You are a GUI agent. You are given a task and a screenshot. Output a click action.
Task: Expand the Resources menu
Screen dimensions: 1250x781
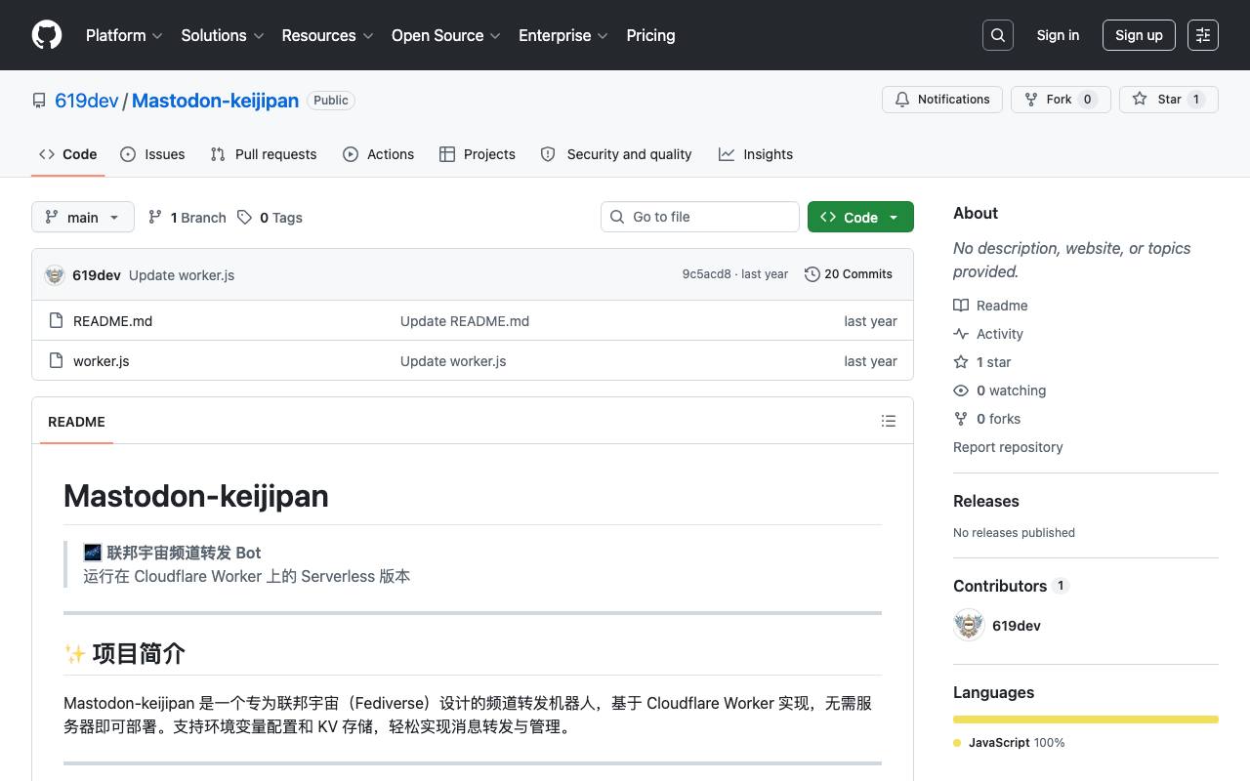(x=328, y=35)
